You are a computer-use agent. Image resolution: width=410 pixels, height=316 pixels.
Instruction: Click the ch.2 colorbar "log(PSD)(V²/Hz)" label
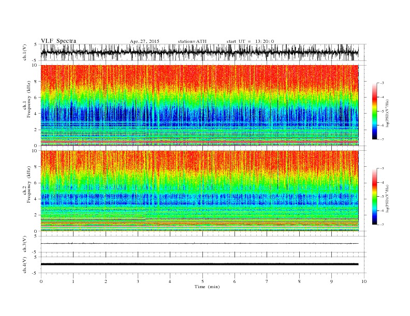pyautogui.click(x=387, y=198)
